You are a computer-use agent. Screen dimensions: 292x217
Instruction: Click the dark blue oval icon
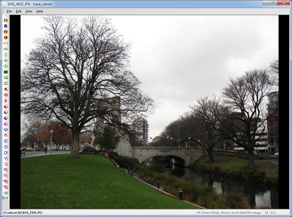(x=6, y=130)
